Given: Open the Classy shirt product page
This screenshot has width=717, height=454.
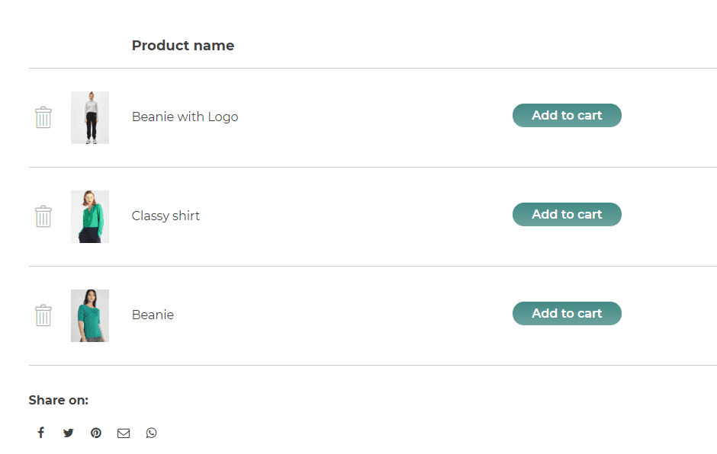Looking at the screenshot, I should pos(166,216).
